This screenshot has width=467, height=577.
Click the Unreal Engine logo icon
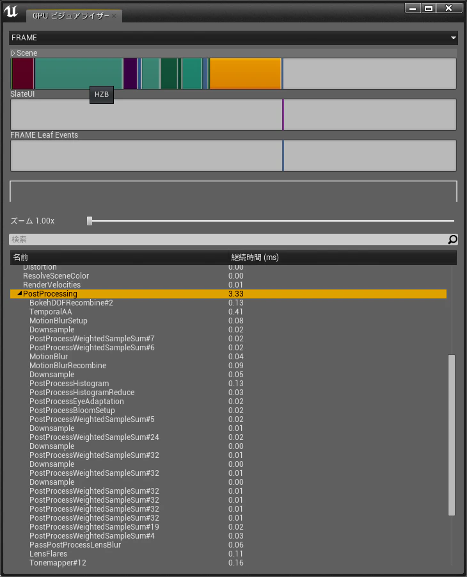(x=11, y=11)
